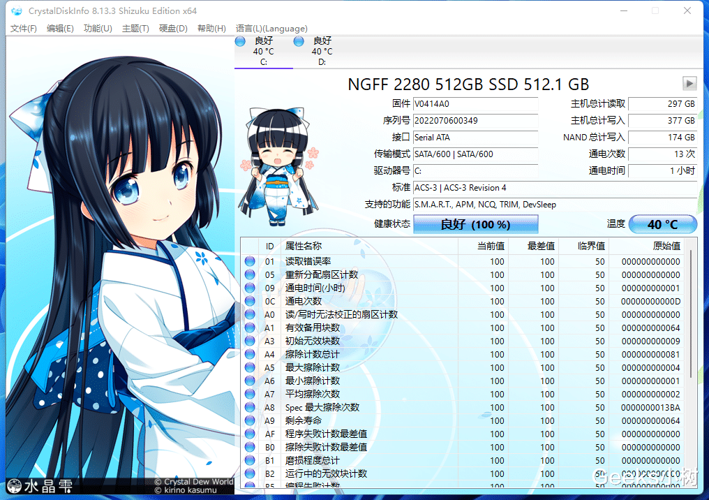The image size is (709, 500).
Task: Click the 40 °C temperature button
Action: click(x=663, y=224)
